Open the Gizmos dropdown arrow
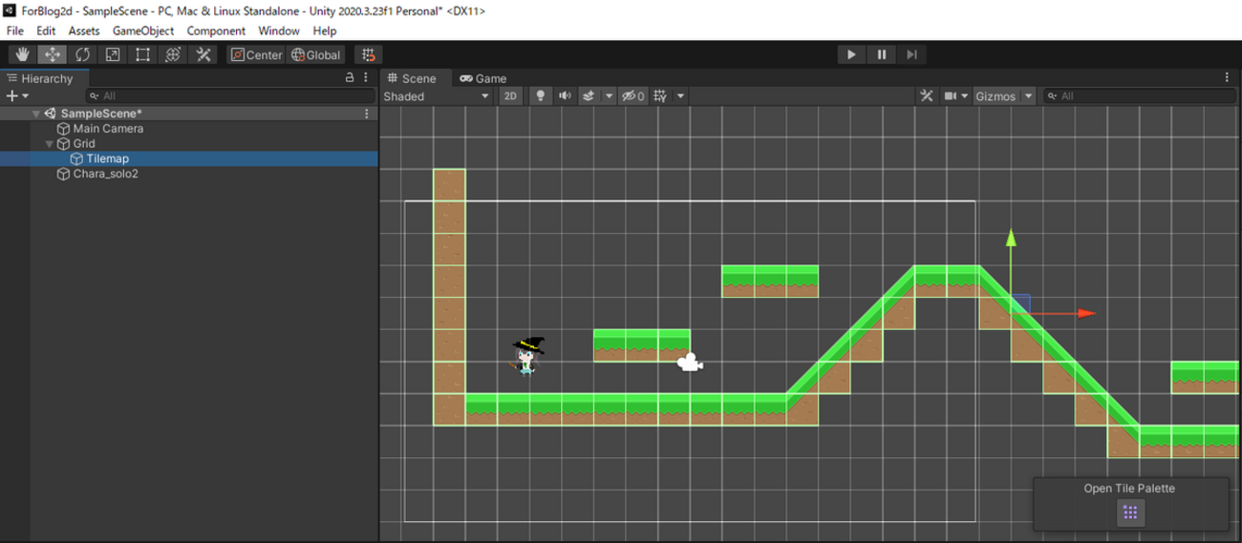This screenshot has height=543, width=1242. (x=1029, y=95)
